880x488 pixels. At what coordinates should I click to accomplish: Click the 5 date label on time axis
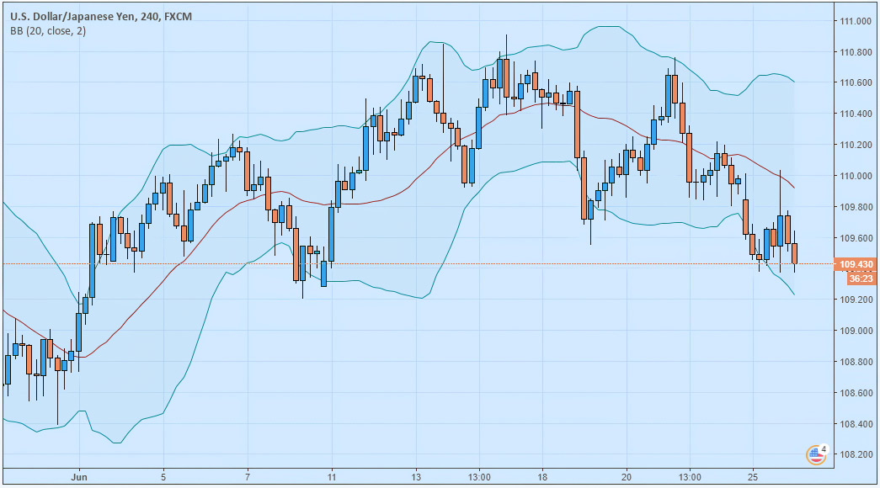click(x=163, y=477)
